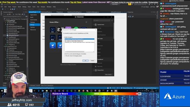Expand the Stream Deck action category

pos(94,70)
